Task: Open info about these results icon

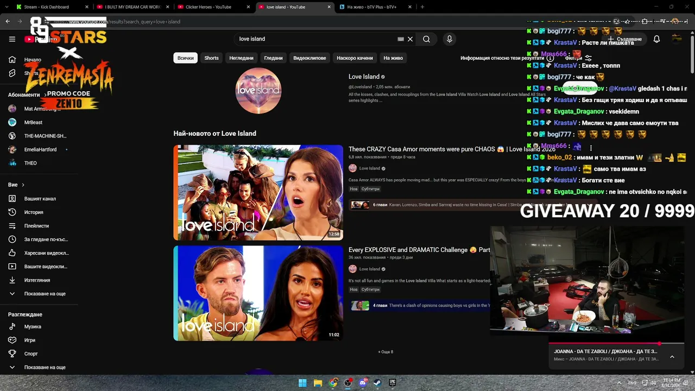Action: click(549, 58)
